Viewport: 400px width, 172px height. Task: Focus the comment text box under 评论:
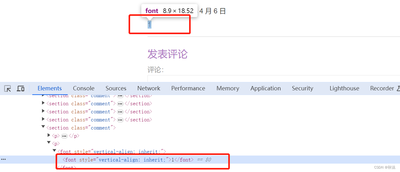click(x=274, y=79)
